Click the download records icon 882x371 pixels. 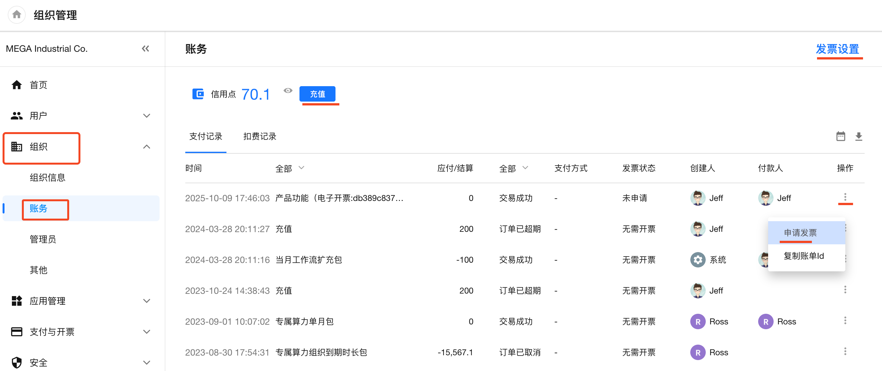click(x=859, y=136)
